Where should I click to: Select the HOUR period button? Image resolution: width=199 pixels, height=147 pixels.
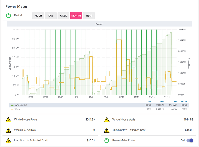(x=38, y=16)
